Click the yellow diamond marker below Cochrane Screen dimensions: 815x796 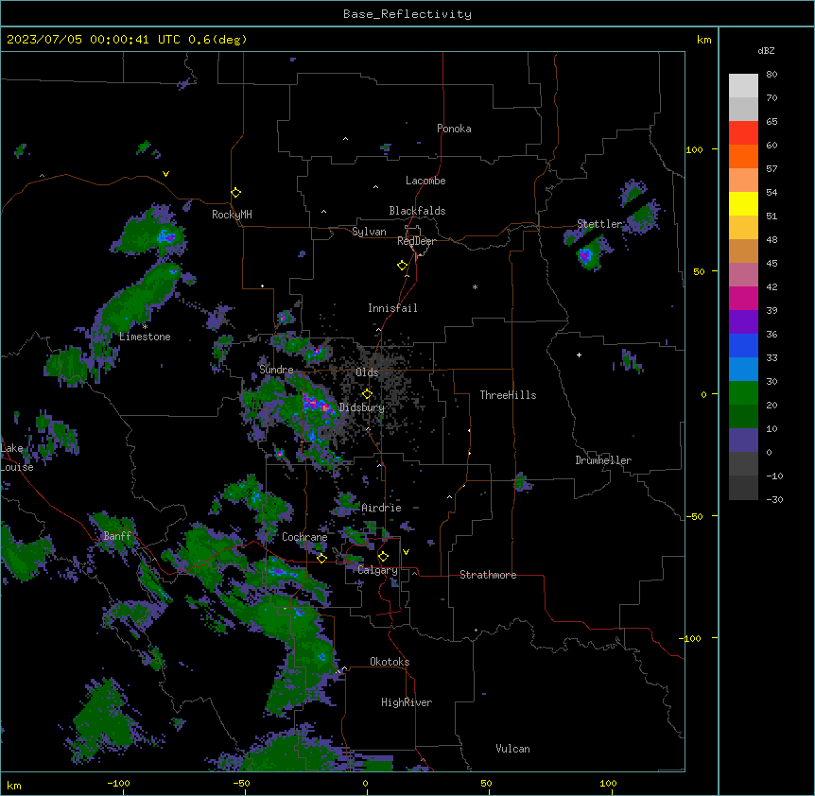[321, 558]
